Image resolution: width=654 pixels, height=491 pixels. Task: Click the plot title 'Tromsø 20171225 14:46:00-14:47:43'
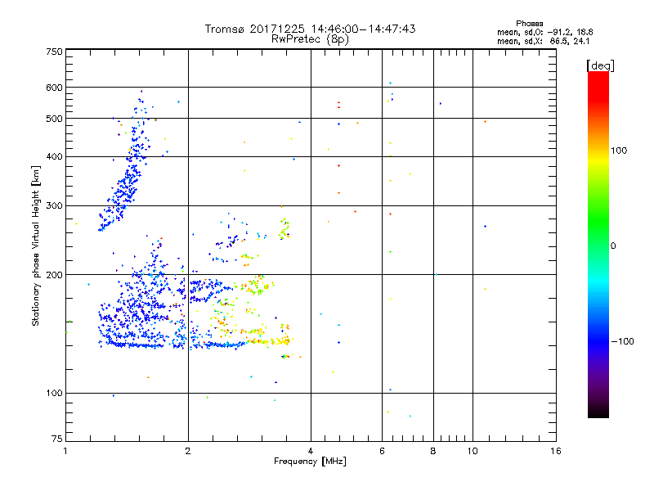[310, 29]
